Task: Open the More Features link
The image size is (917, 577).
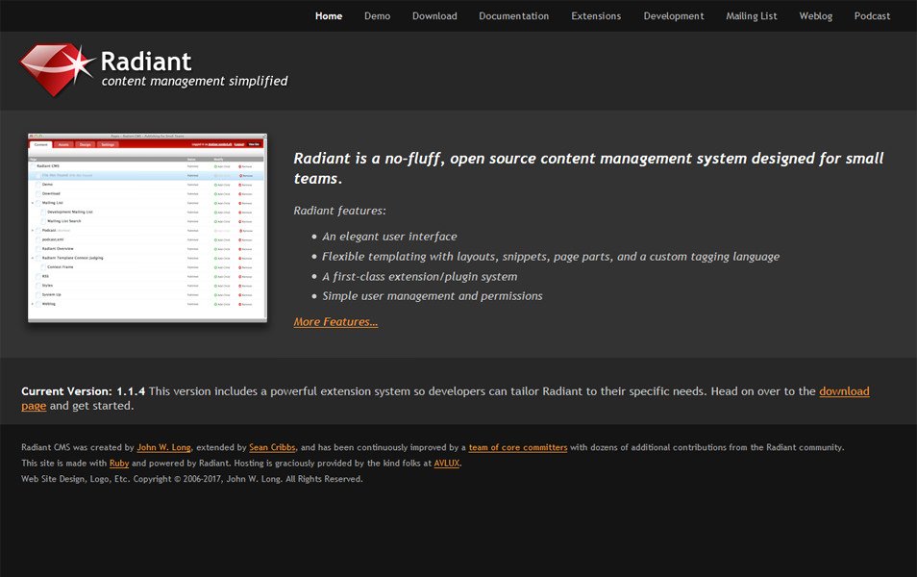Action: tap(334, 321)
